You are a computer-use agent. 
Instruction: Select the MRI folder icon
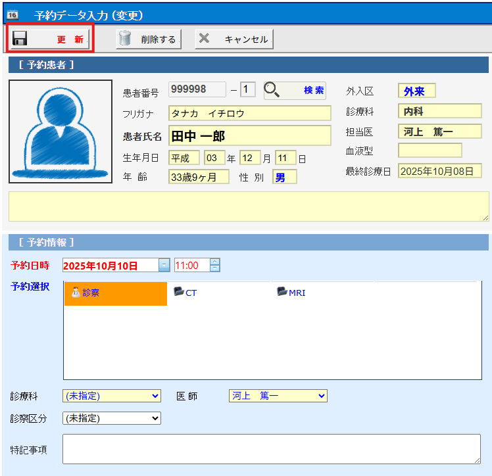coord(282,292)
